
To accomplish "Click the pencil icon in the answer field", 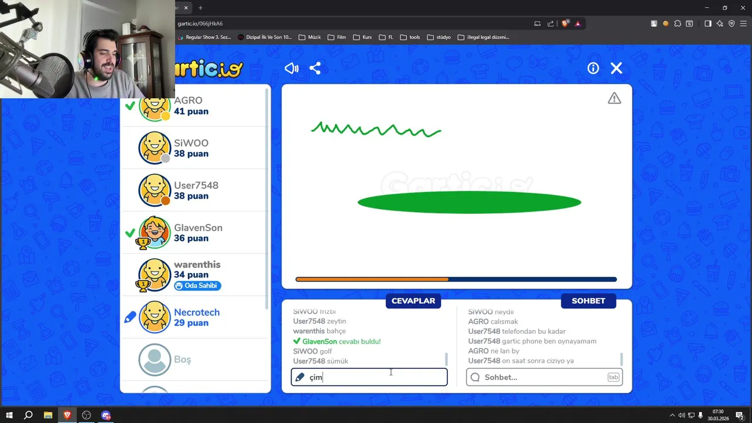I will (300, 377).
